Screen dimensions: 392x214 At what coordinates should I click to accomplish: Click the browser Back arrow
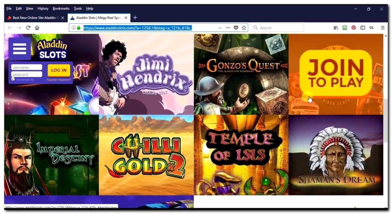point(10,28)
